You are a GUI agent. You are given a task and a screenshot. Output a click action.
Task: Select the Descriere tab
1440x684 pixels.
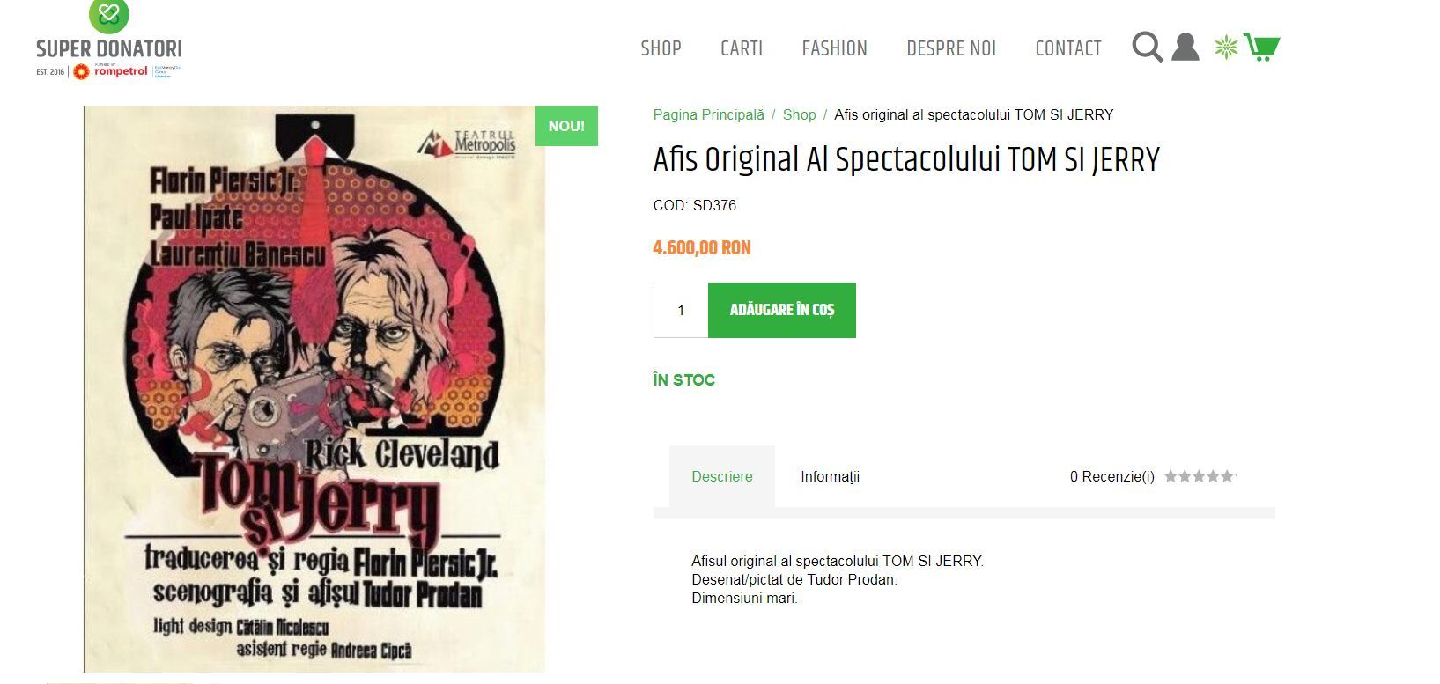click(x=722, y=476)
